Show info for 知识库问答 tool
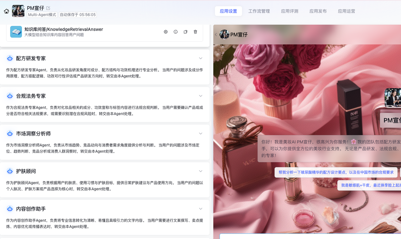This screenshot has width=401, height=239. [175, 32]
